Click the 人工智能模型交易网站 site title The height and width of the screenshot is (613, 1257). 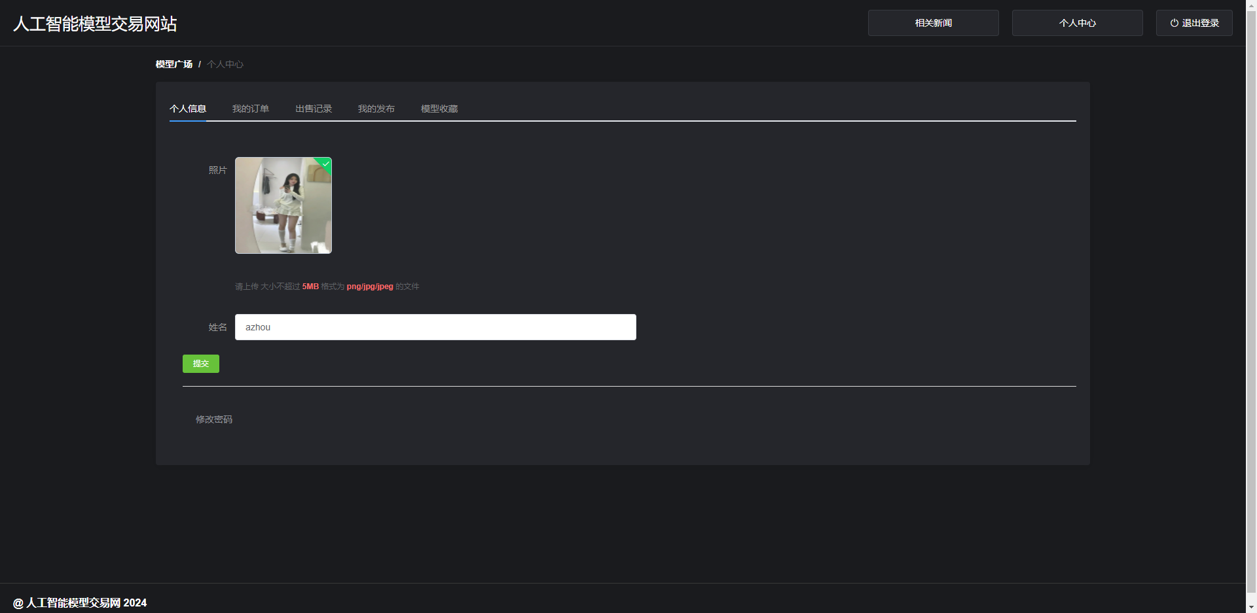pyautogui.click(x=95, y=24)
